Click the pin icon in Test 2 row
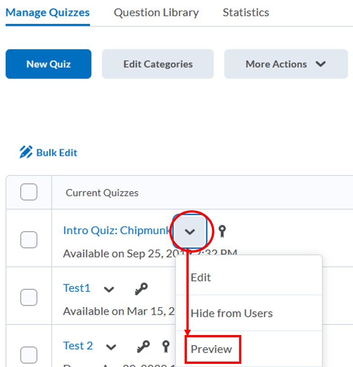 pyautogui.click(x=166, y=346)
